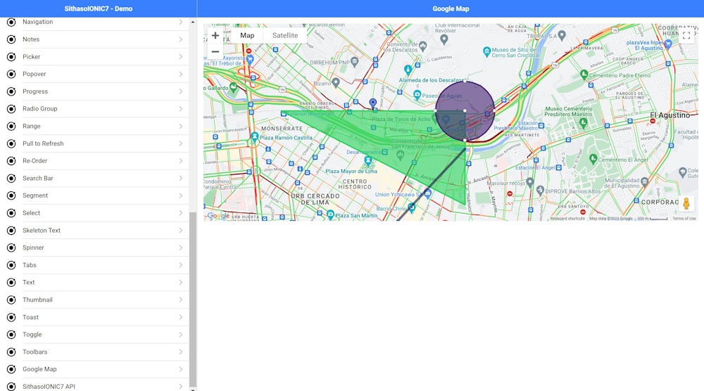Open the Skeleton Text menu item
This screenshot has height=391, width=704.
(x=94, y=231)
